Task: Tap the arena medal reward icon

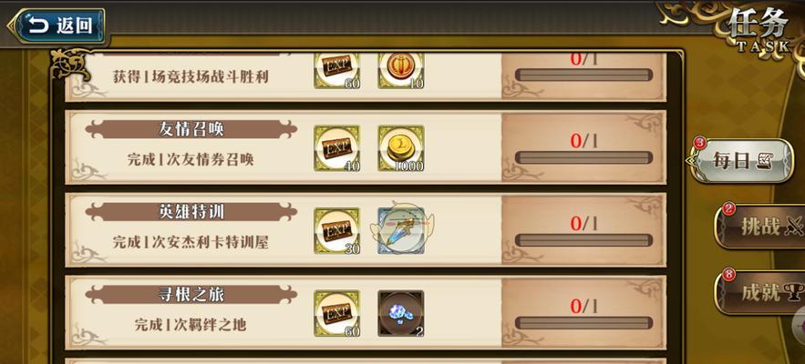Action: pos(401,70)
